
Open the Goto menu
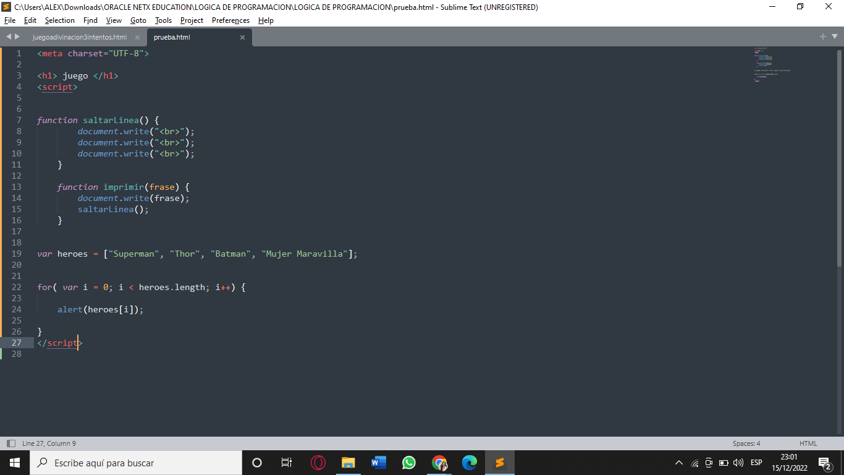(x=138, y=20)
